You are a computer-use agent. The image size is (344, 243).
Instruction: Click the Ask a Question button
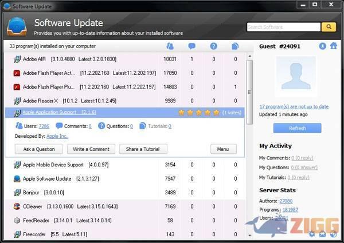point(39,149)
